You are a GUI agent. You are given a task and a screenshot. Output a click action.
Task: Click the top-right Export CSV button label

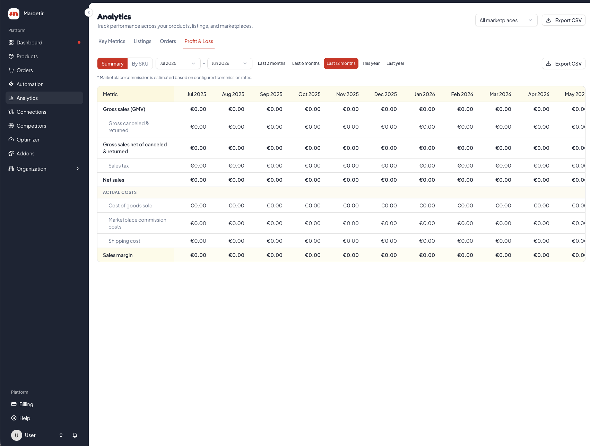pyautogui.click(x=568, y=20)
